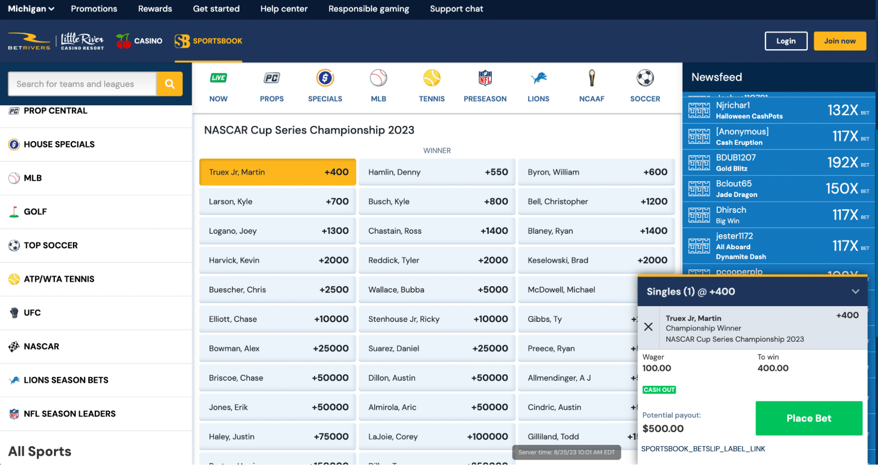Open Rewards in top menu

(x=155, y=9)
